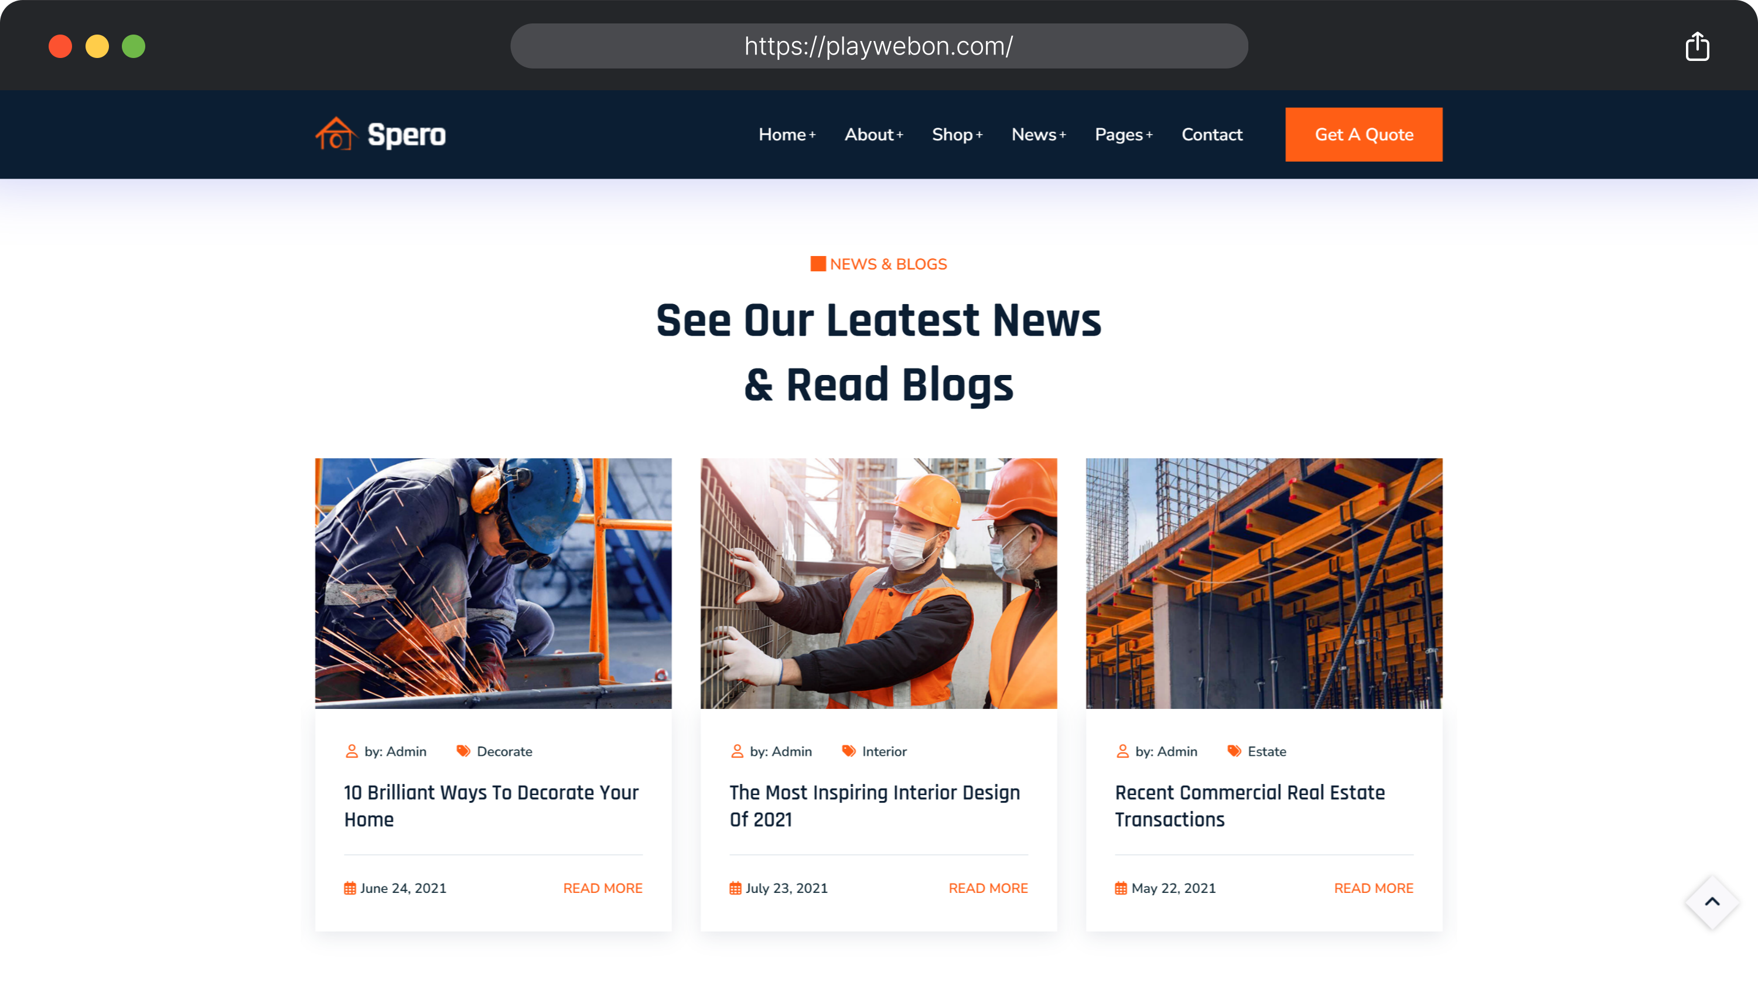Focus the browser address bar

(x=878, y=46)
